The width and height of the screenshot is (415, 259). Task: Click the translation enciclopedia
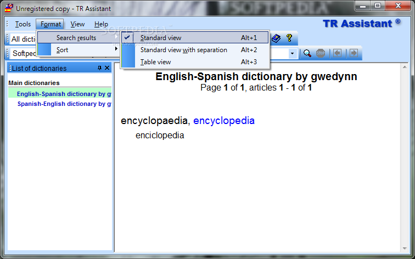click(160, 136)
